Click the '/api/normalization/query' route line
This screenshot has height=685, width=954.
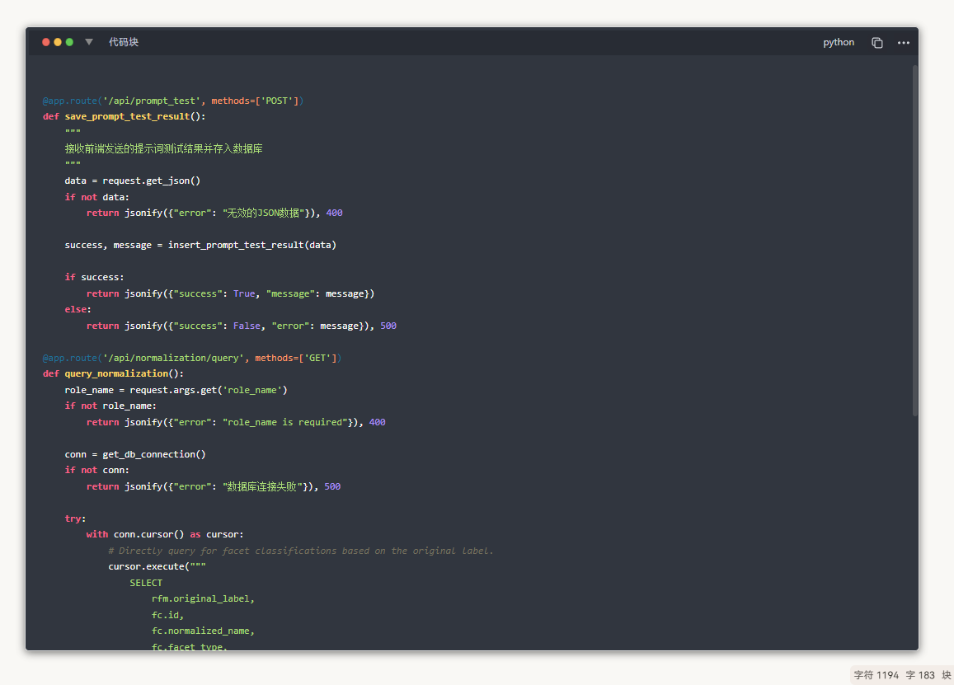191,358
